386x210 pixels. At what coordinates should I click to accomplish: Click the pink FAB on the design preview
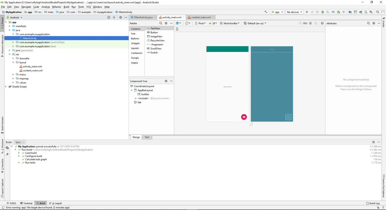(244, 117)
